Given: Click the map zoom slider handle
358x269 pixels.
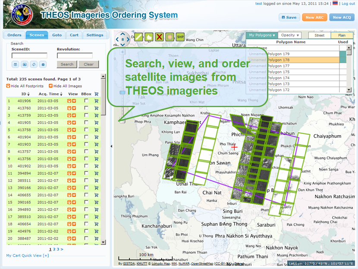Looking at the screenshot, I should 122,92.
